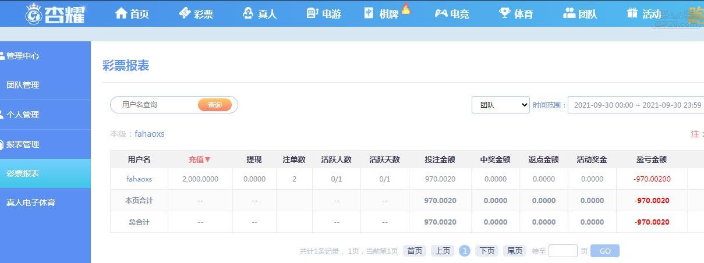
Task: Select page 1 in the pagination
Action: pyautogui.click(x=465, y=251)
